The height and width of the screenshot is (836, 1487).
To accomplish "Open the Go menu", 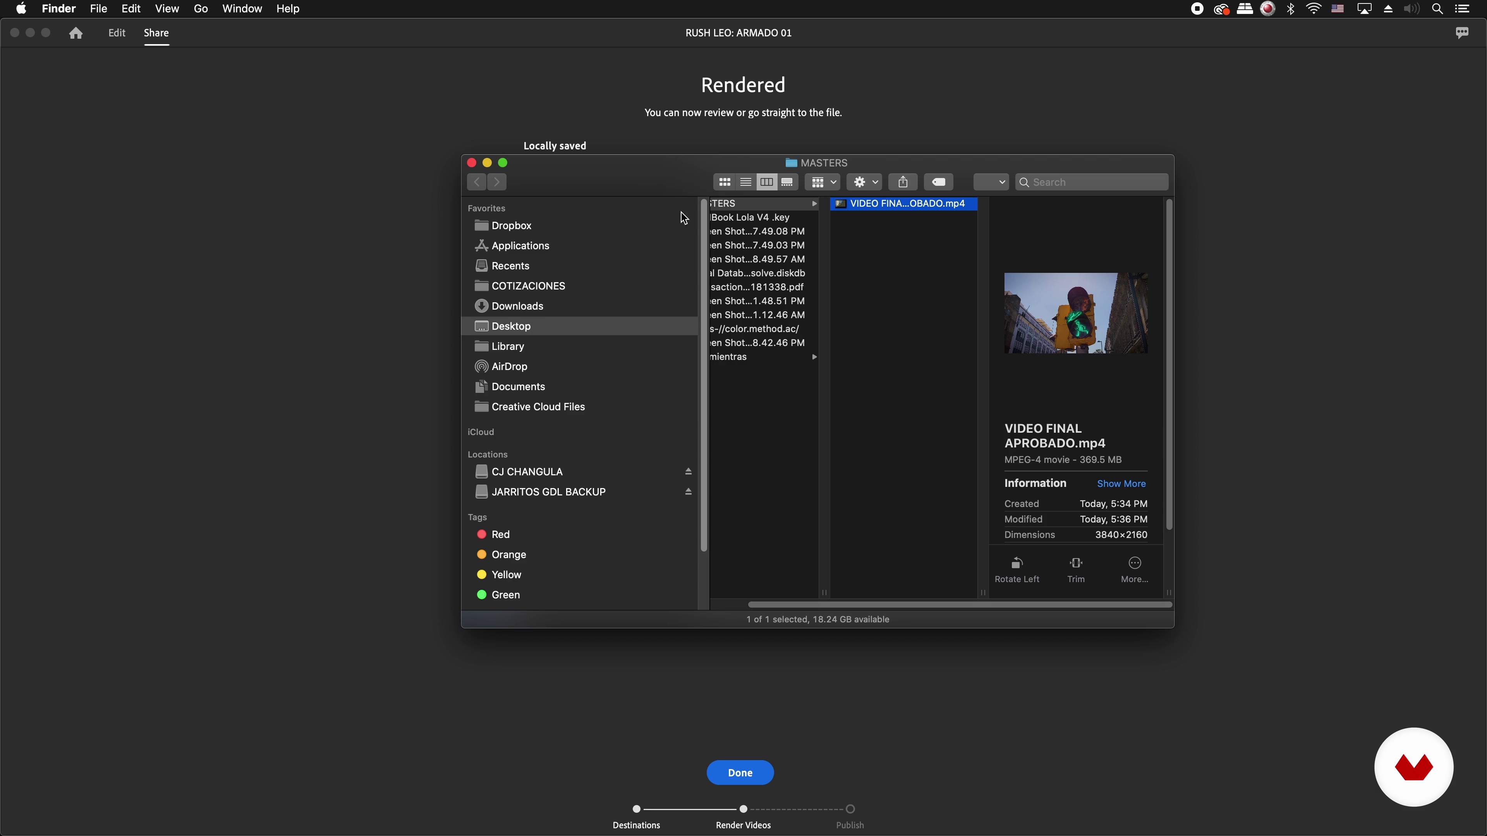I will (x=200, y=9).
